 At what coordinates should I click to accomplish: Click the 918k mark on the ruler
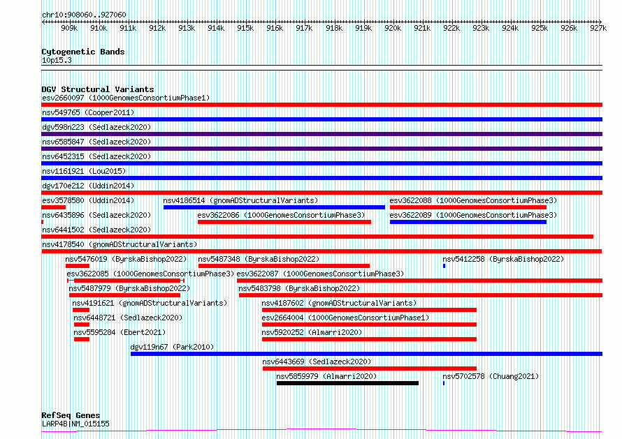coord(334,28)
